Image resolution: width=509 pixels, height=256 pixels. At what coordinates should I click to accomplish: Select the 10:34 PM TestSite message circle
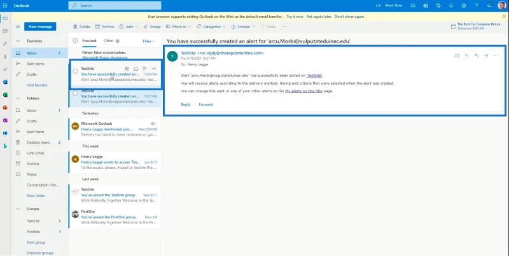click(75, 71)
